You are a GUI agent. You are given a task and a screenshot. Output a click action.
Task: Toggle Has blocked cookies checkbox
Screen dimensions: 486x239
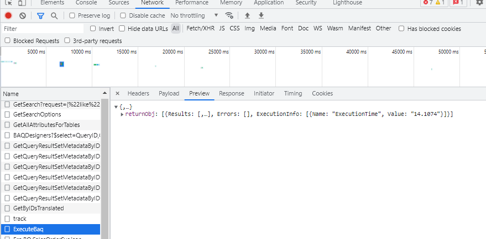coord(401,29)
